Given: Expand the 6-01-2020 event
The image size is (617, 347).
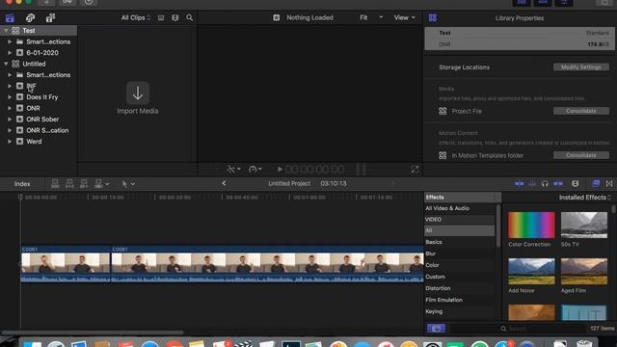Looking at the screenshot, I should point(10,53).
